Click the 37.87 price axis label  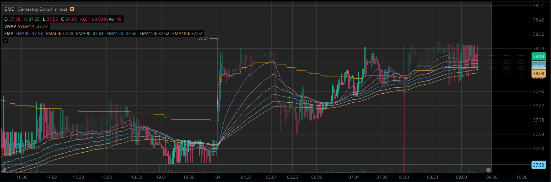point(538,106)
